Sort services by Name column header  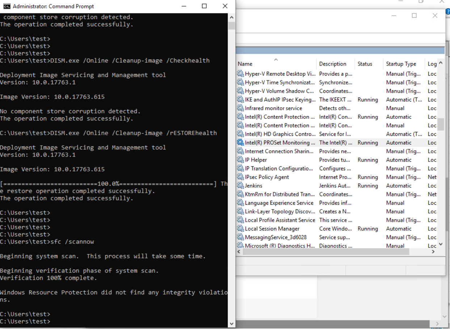click(x=276, y=64)
